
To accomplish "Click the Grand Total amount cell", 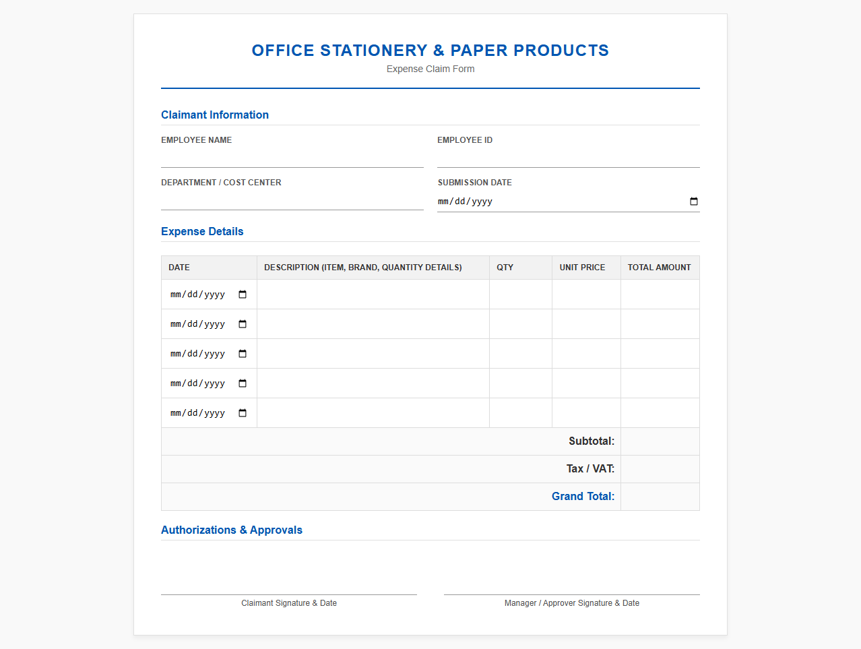I will (x=660, y=497).
